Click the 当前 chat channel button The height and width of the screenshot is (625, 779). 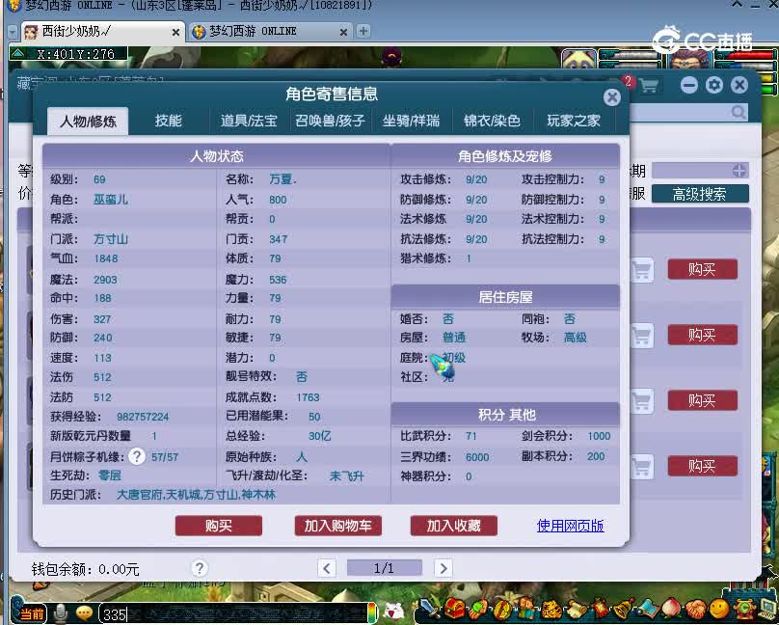point(30,613)
